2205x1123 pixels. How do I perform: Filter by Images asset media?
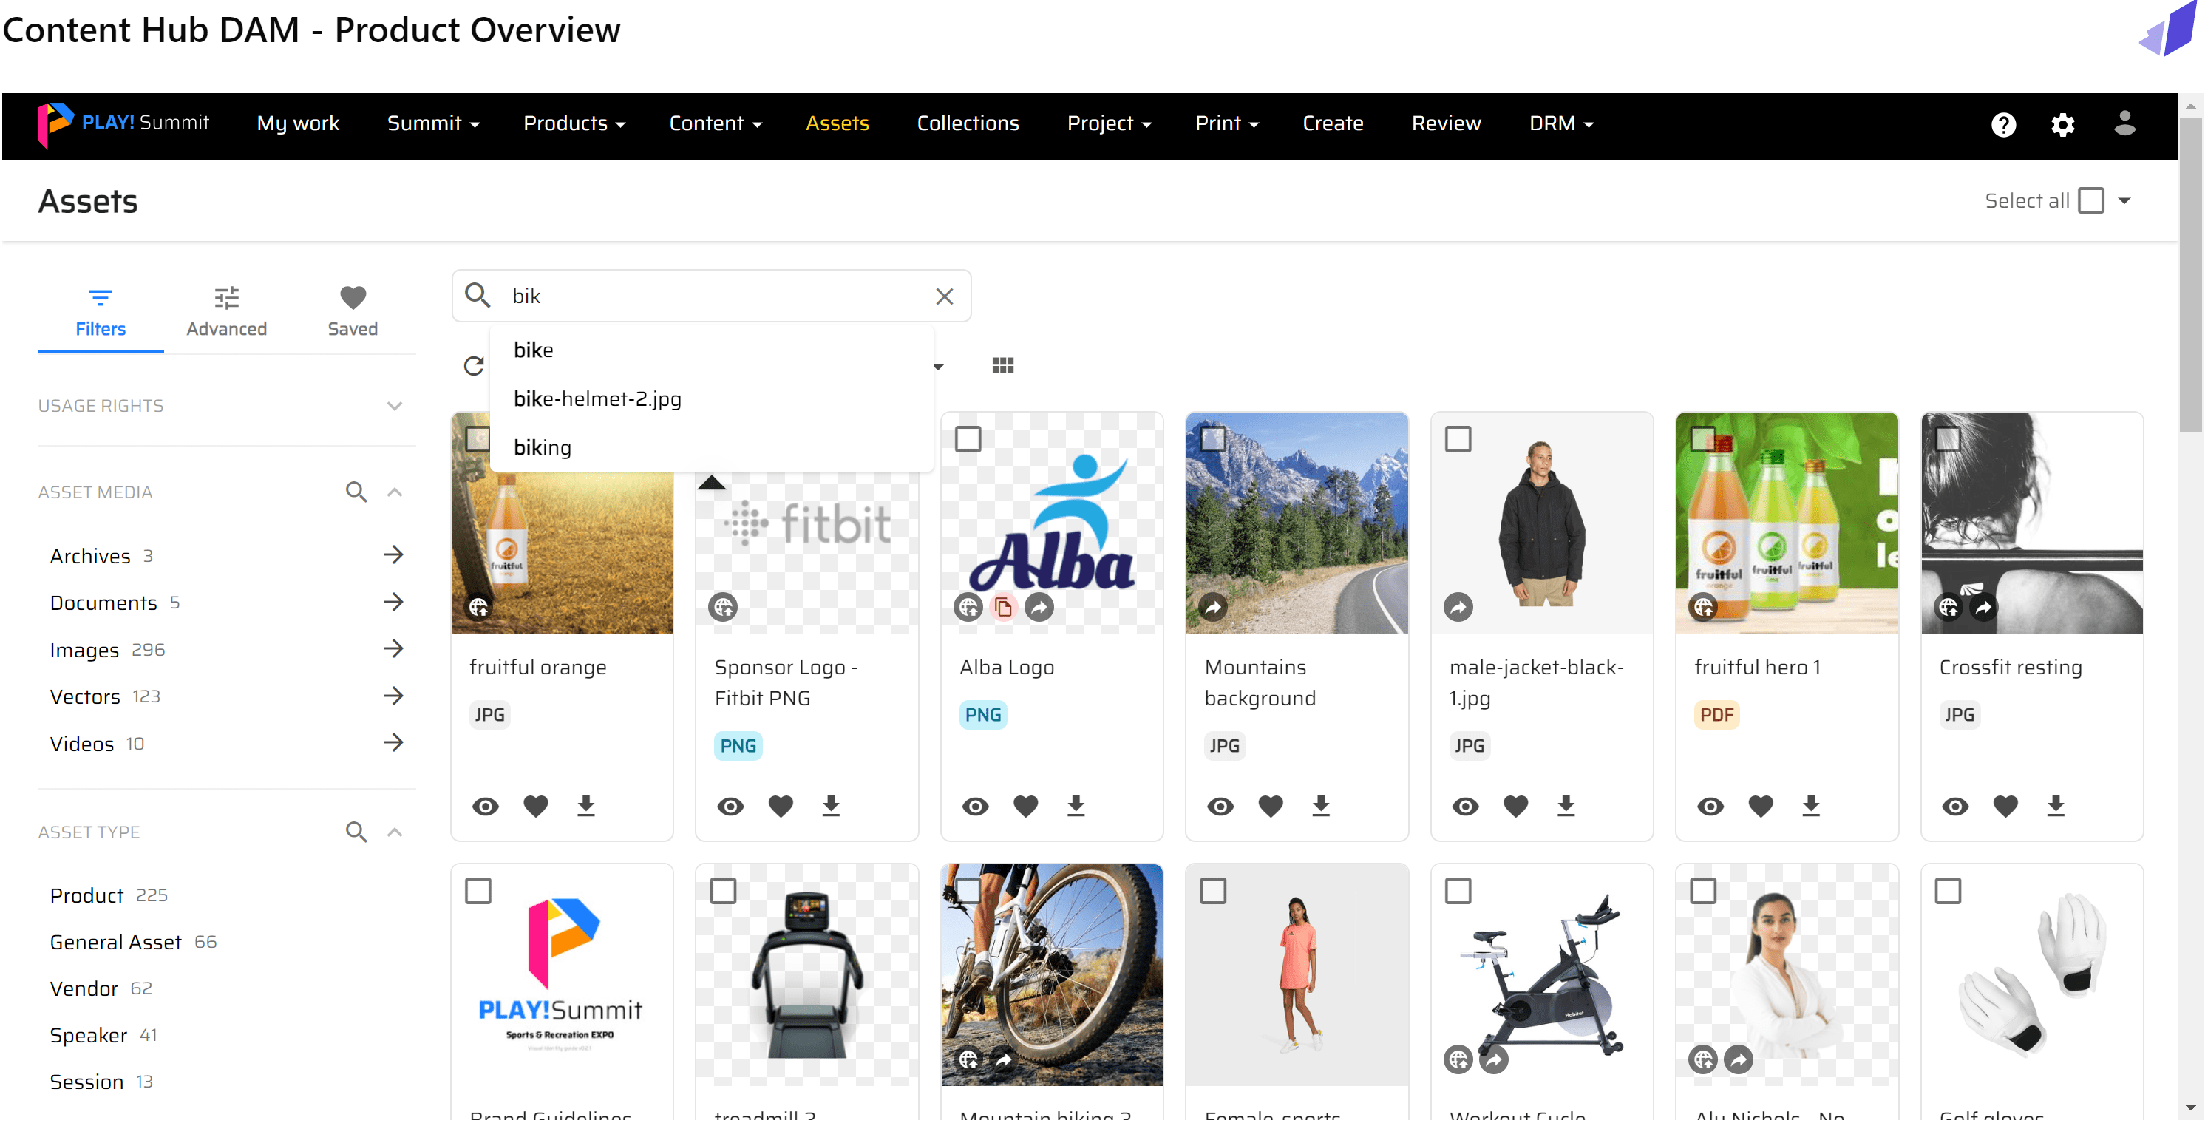[x=84, y=650]
